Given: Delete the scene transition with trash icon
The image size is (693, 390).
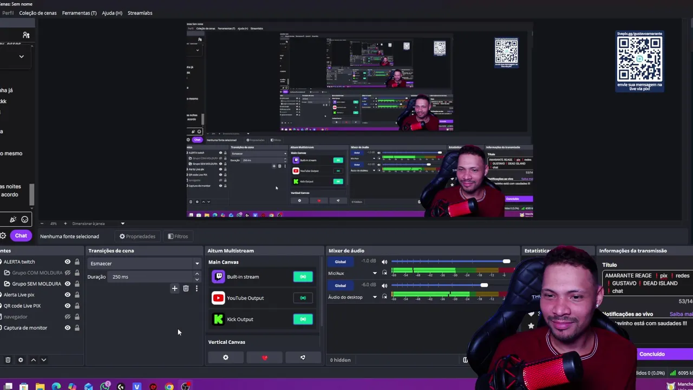Looking at the screenshot, I should point(186,289).
